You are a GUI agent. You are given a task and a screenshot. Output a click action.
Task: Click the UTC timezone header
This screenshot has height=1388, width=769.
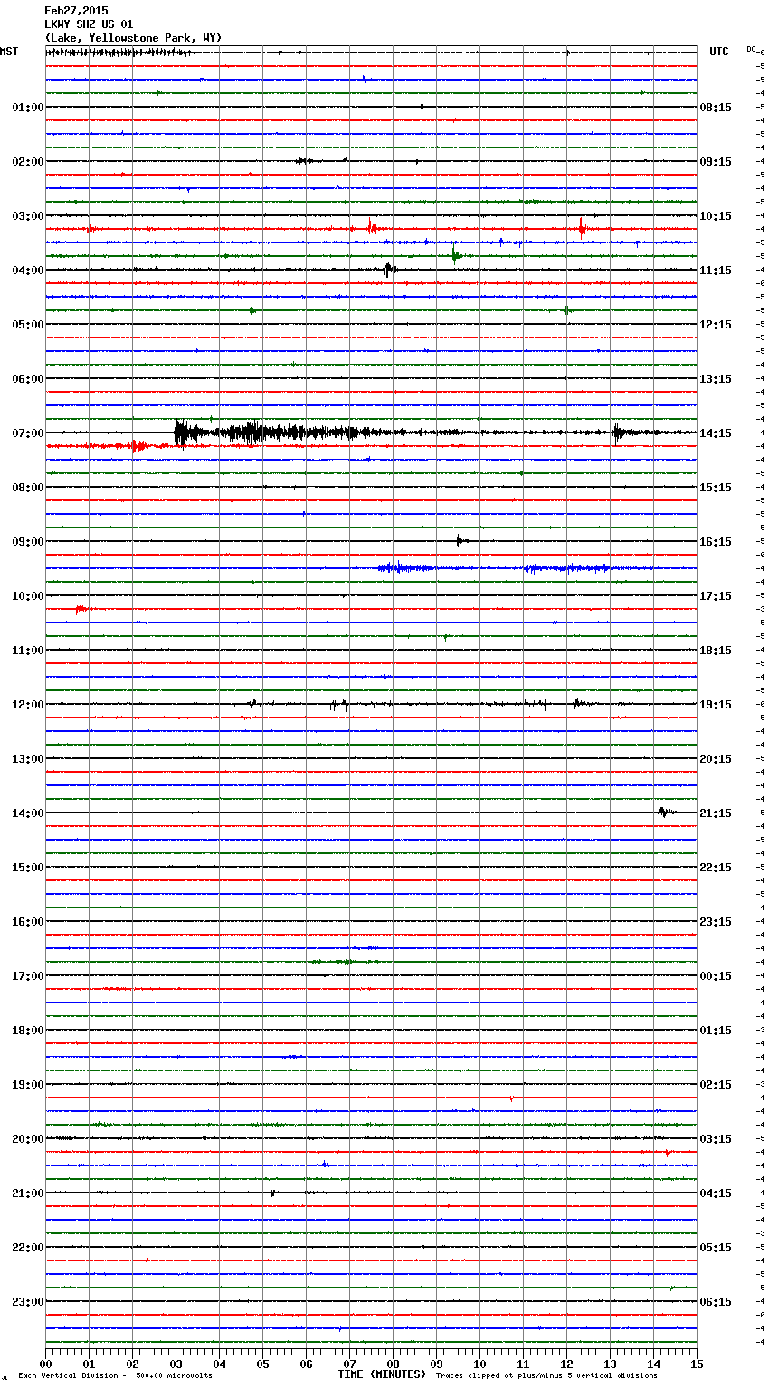click(719, 52)
